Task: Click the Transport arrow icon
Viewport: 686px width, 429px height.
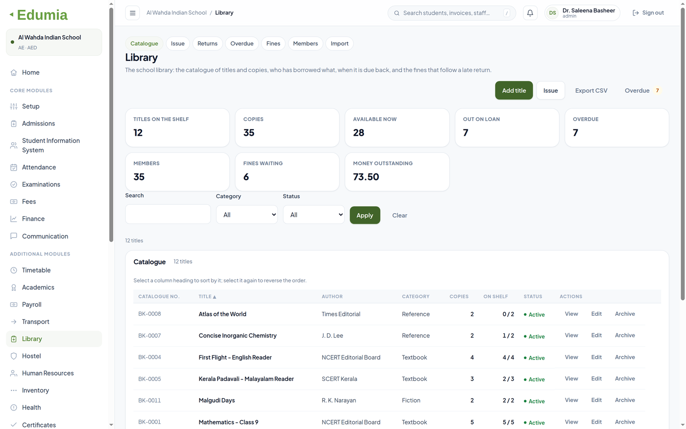Action: click(14, 322)
